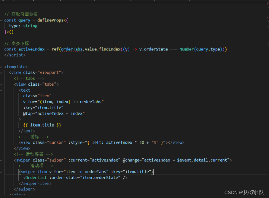Click v-for="item in orderTabs" on swiper-item
Image resolution: width=269 pixels, height=198 pixels.
[x=79, y=172]
